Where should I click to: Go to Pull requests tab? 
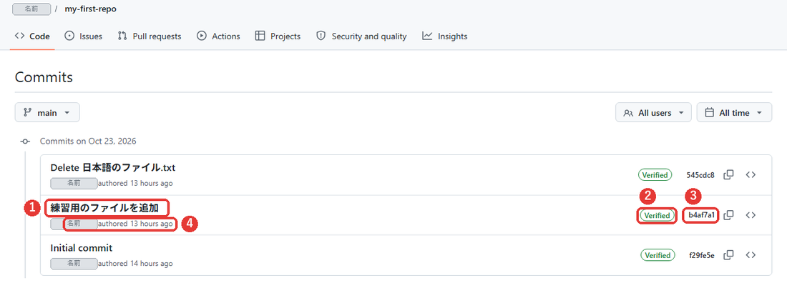pos(149,36)
